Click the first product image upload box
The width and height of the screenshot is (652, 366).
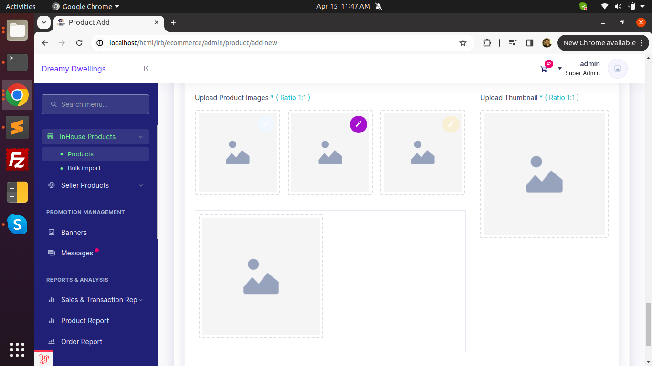click(238, 152)
